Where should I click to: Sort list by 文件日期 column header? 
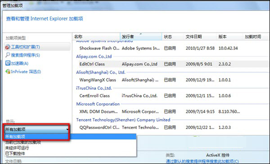(x=200, y=36)
